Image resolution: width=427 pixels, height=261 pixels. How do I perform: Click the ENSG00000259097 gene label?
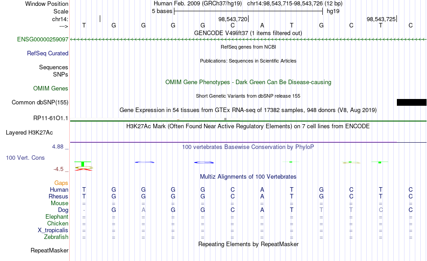click(x=43, y=39)
